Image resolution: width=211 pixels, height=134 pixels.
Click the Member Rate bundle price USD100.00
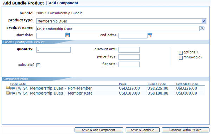click(x=158, y=93)
